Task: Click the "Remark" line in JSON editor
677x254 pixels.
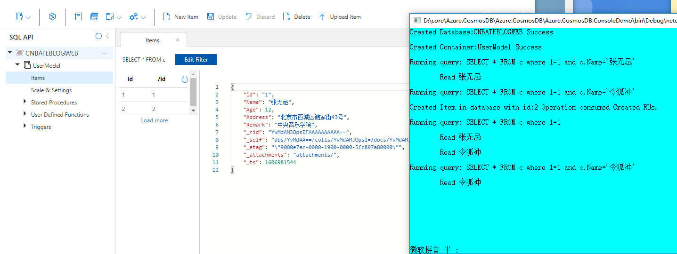Action: point(281,125)
